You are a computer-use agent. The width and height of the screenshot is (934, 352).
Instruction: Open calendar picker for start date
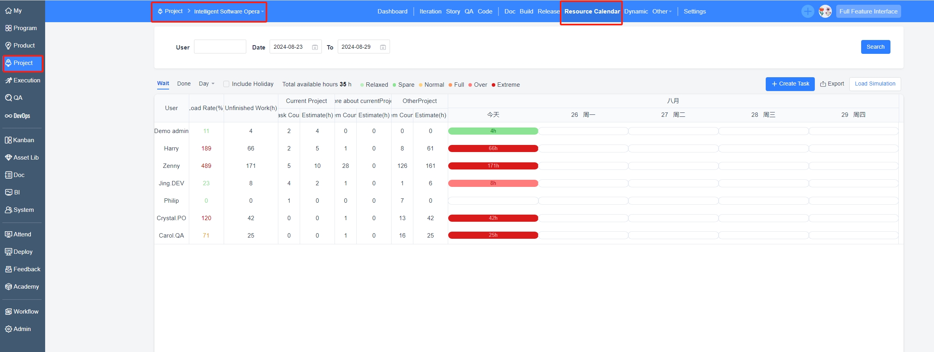[315, 47]
